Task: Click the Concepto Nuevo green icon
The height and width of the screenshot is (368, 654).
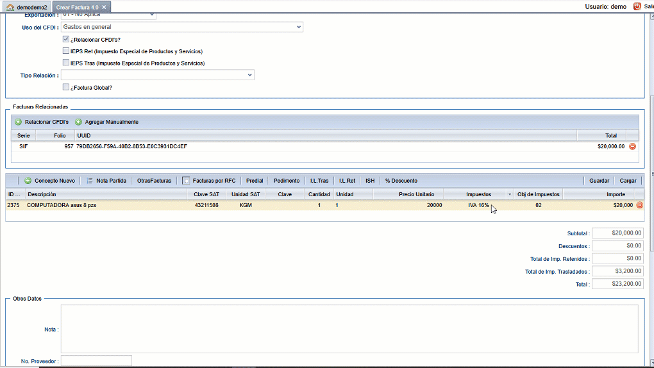Action: (28, 181)
